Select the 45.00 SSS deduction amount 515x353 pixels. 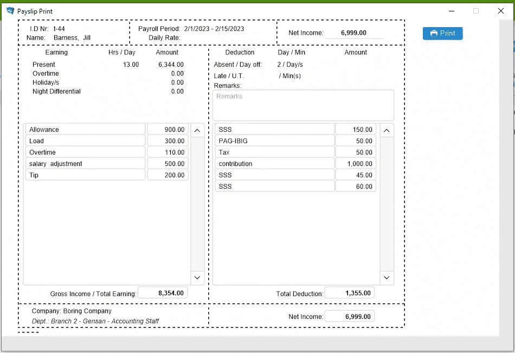point(356,175)
